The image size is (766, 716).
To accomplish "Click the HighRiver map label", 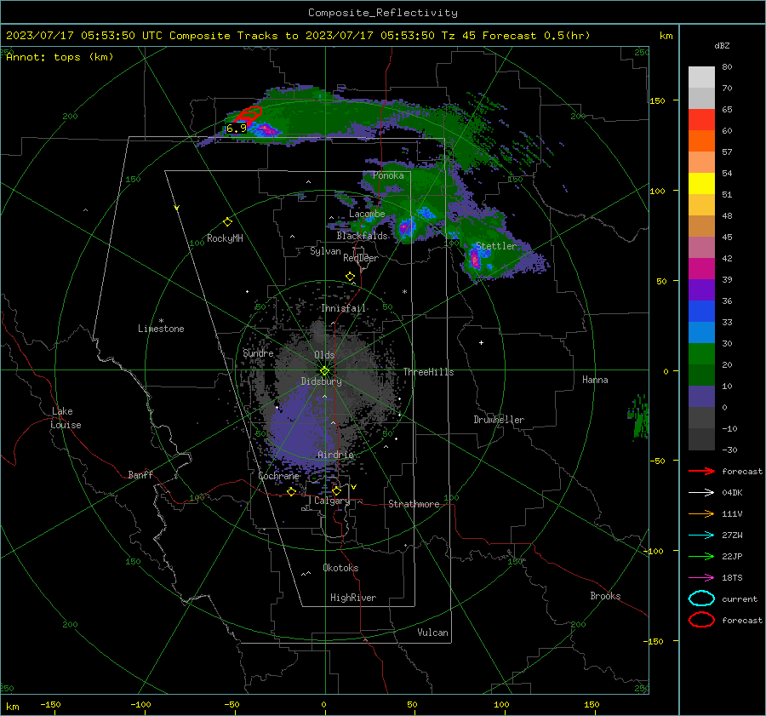I will (353, 598).
